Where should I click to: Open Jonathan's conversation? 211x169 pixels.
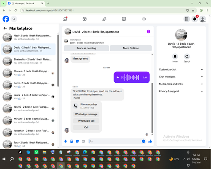point(28,132)
